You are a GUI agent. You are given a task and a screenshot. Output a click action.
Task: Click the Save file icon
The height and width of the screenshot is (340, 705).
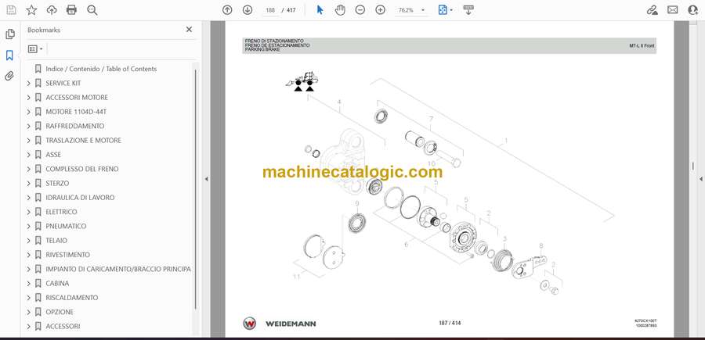11,10
